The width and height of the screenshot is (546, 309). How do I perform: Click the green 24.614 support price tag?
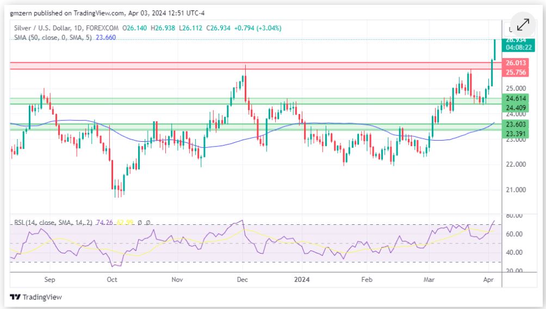tap(515, 98)
